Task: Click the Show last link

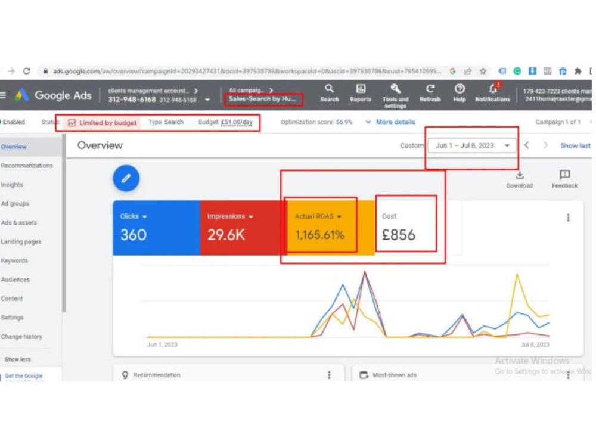Action: 576,145
